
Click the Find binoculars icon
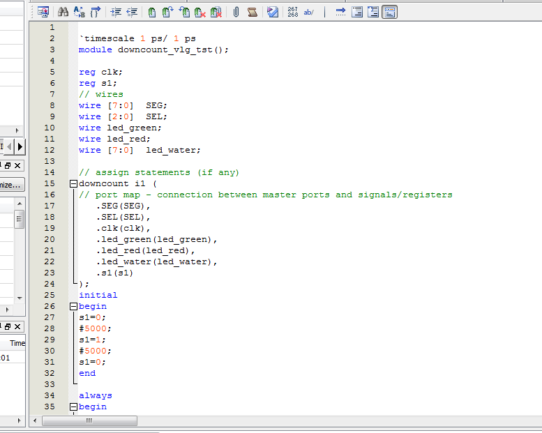tap(63, 12)
